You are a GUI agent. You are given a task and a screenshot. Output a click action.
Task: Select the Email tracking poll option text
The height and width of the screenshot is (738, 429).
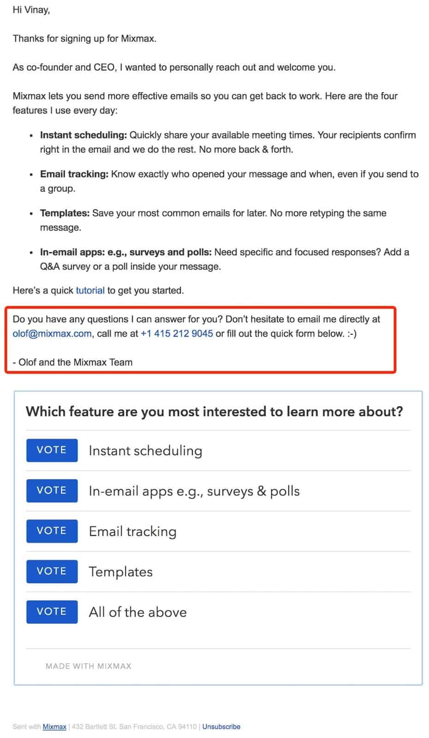tap(132, 531)
